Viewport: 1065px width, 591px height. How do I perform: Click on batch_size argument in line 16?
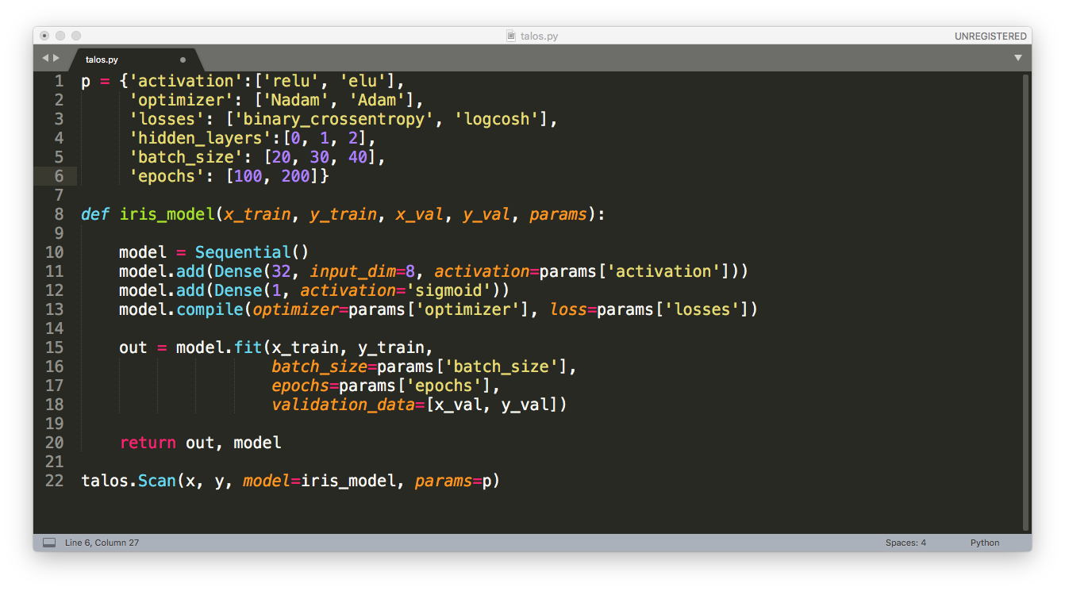click(320, 366)
